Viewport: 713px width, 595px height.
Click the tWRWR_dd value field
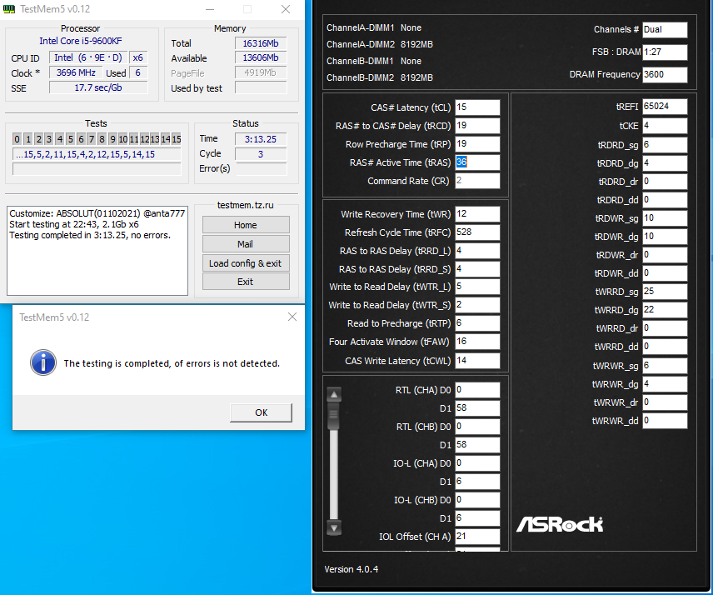click(665, 421)
